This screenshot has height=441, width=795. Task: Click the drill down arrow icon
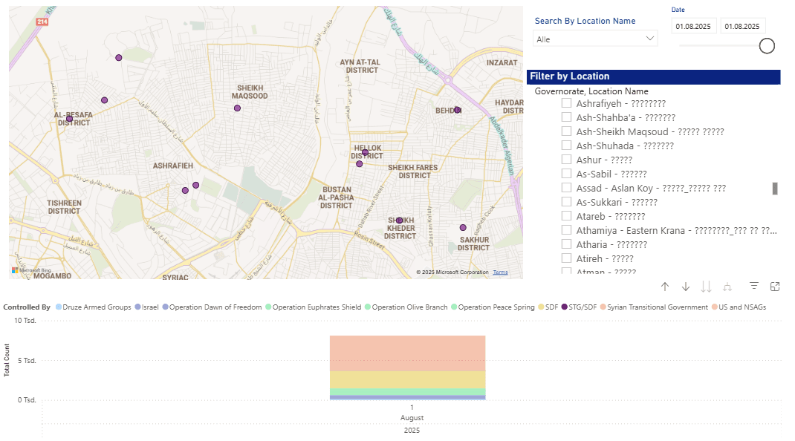686,287
